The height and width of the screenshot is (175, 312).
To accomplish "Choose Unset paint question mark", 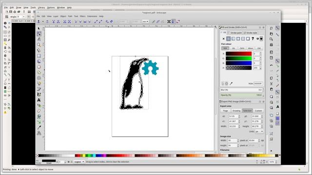I will (x=253, y=39).
